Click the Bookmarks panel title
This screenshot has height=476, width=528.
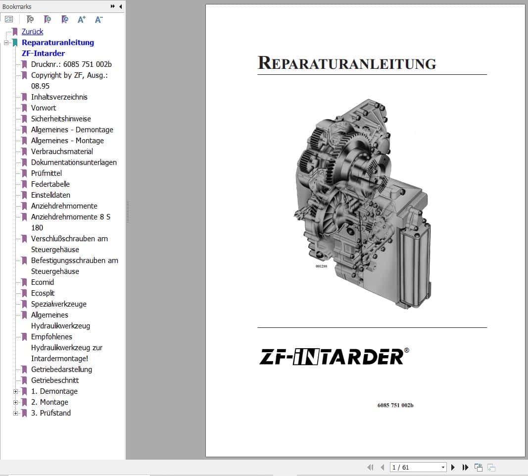coord(17,7)
